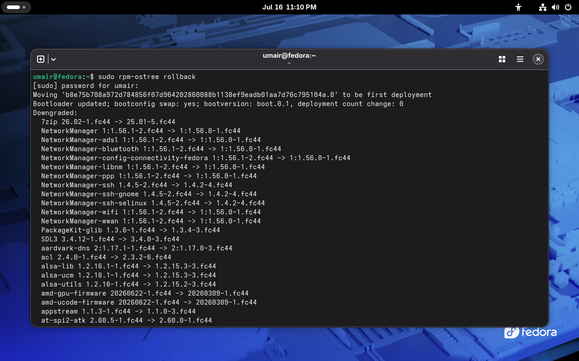The width and height of the screenshot is (579, 361).
Task: Select the NetworkManager-ssh-gnome package line
Action: [149, 194]
